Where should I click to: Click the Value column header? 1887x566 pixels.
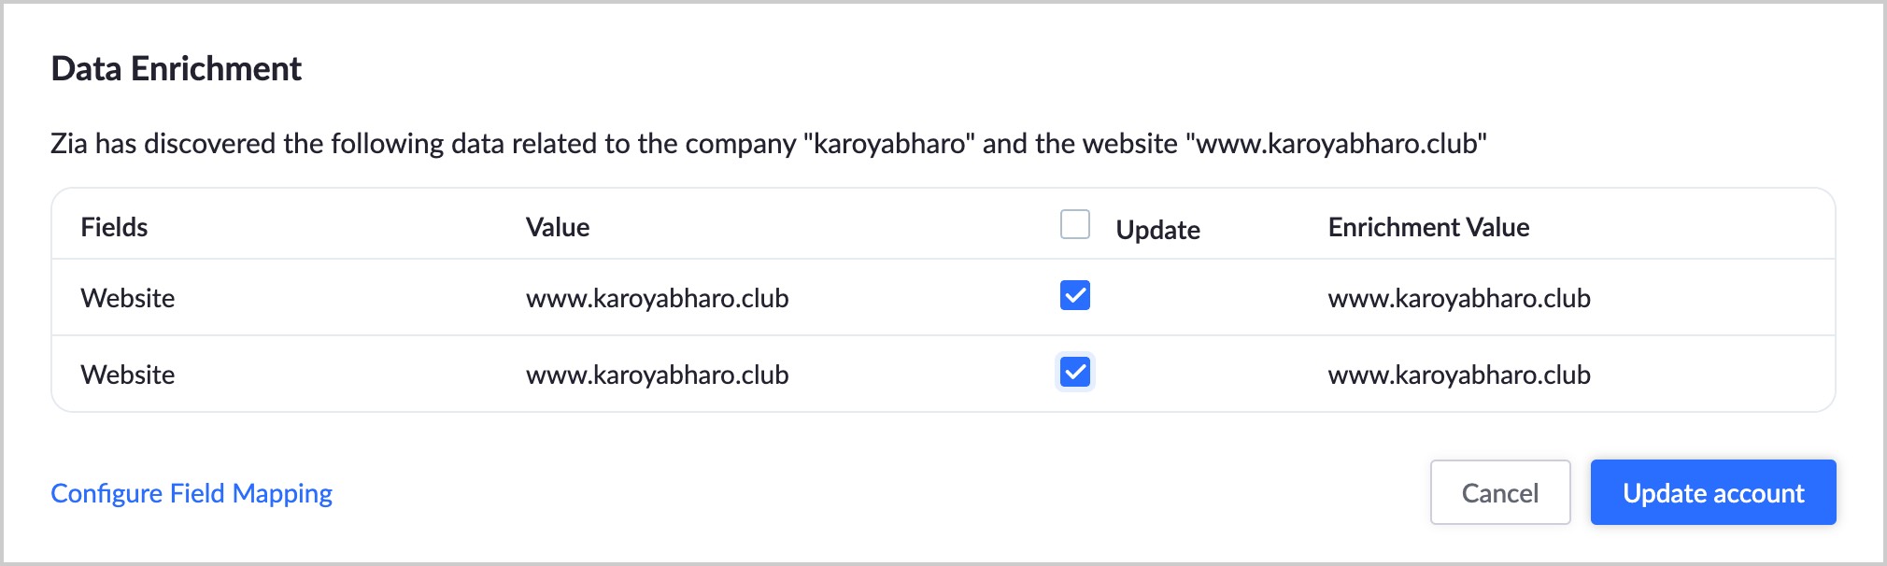coord(558,227)
